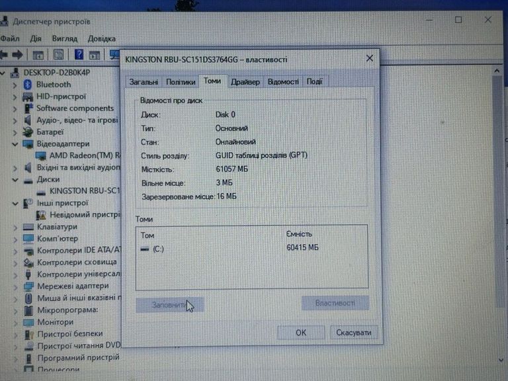The width and height of the screenshot is (508, 381).
Task: Click the Forward arrow toolbar icon
Action: pyautogui.click(x=18, y=54)
